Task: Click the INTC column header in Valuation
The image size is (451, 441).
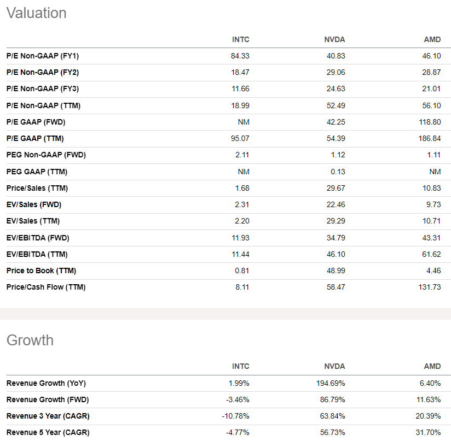Action: pyautogui.click(x=240, y=39)
